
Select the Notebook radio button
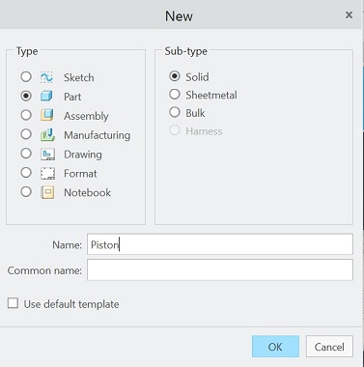pos(26,192)
